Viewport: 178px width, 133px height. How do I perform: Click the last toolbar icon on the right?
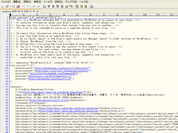[92, 6]
